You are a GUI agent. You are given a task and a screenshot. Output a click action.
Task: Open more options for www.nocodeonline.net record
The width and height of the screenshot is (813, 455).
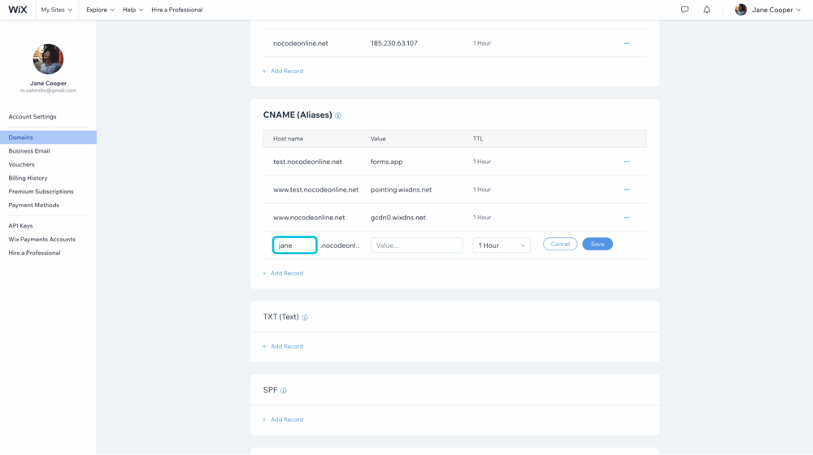pyautogui.click(x=626, y=218)
